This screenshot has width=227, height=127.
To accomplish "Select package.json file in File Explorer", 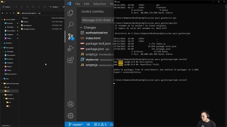I will pyautogui.click(x=27, y=25).
